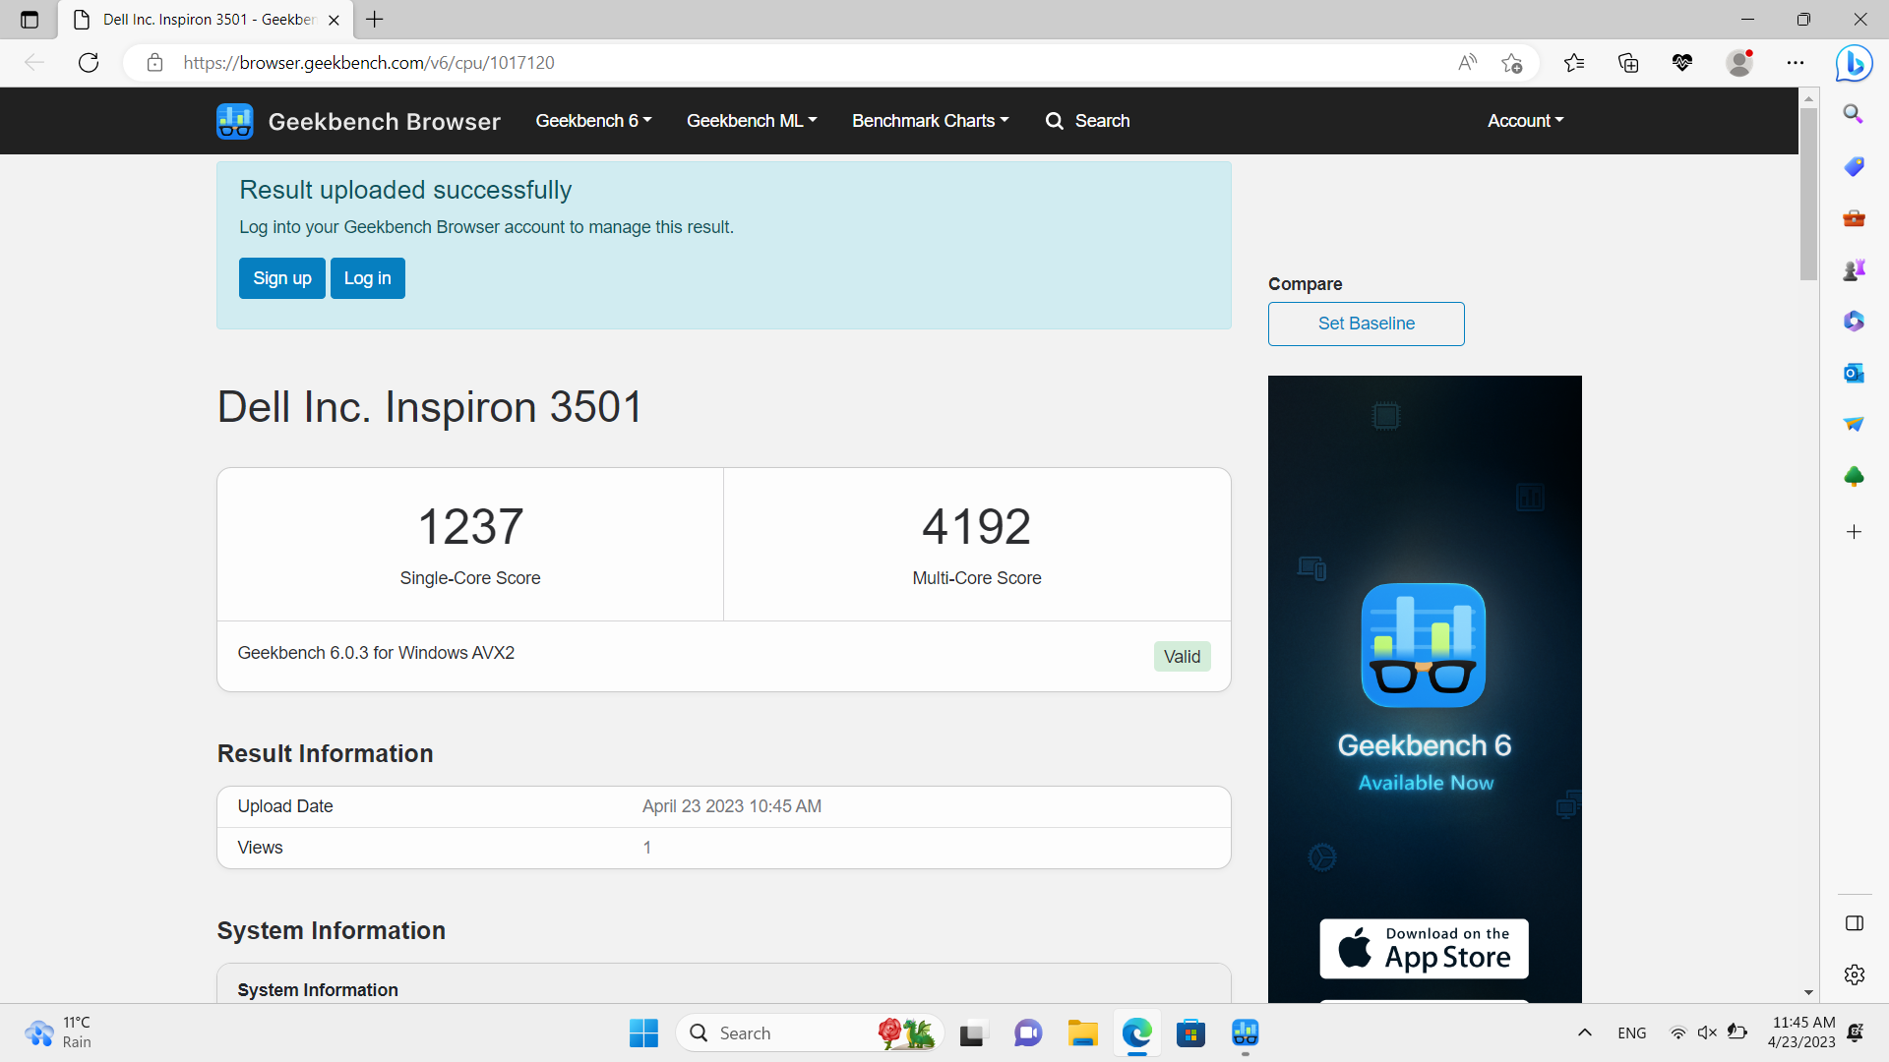Open the Account menu
Image resolution: width=1889 pixels, height=1062 pixels.
click(x=1525, y=121)
